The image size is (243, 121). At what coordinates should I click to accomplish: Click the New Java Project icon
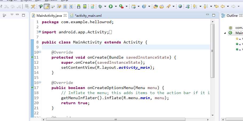[133, 6]
